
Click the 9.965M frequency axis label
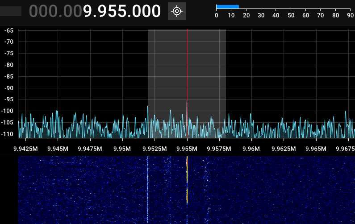point(316,149)
